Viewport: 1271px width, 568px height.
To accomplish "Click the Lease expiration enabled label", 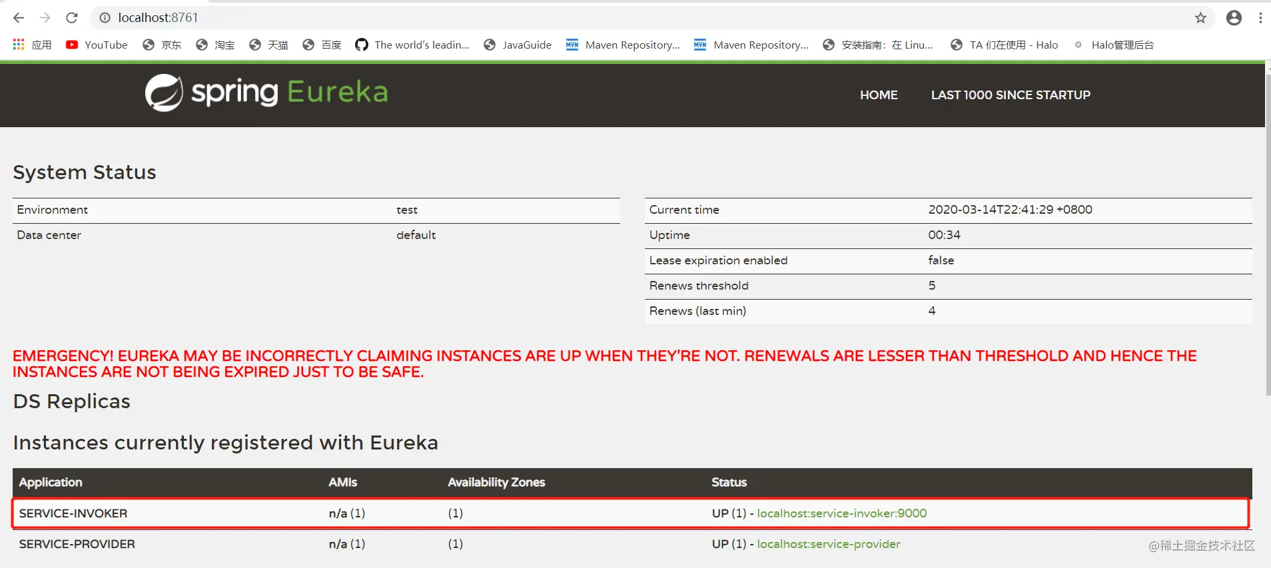I will click(x=718, y=260).
